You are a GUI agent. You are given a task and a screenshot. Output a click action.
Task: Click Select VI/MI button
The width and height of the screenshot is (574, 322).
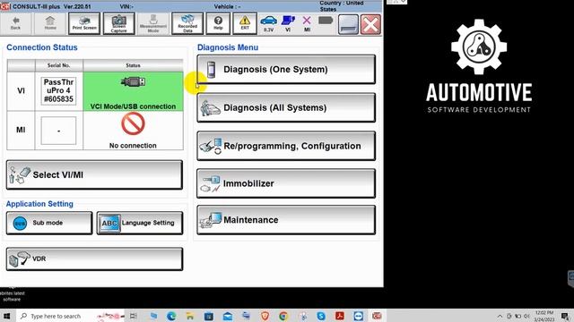94,175
